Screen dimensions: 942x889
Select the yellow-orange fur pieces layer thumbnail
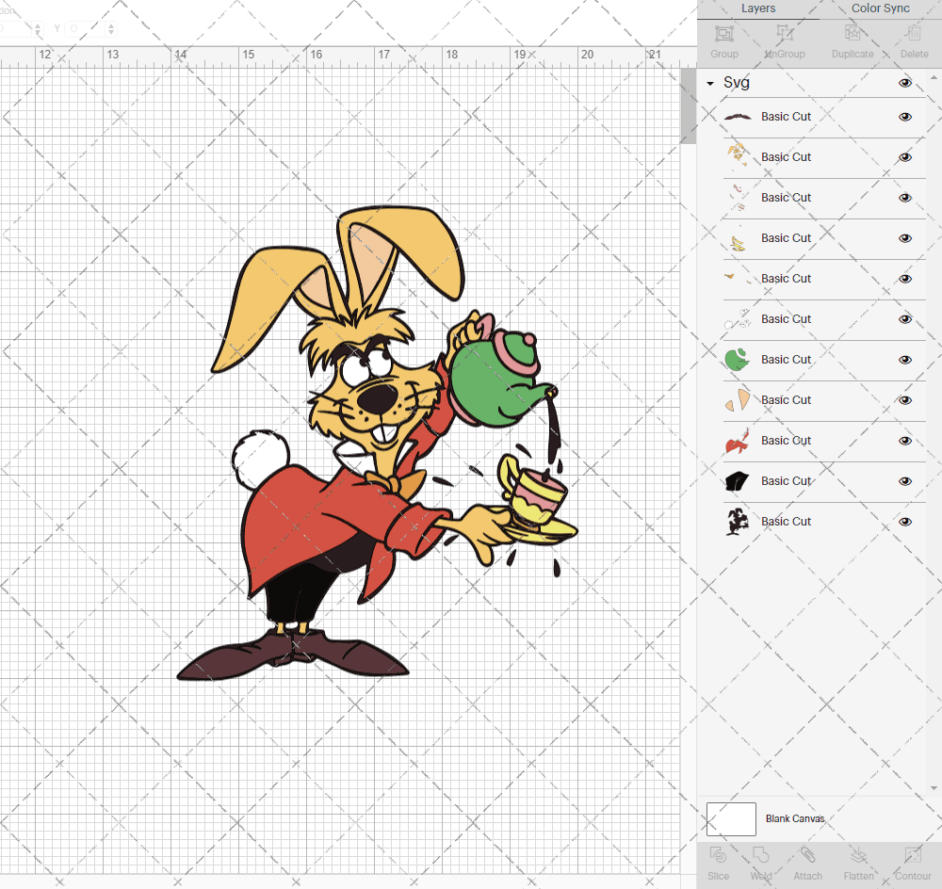click(x=738, y=156)
